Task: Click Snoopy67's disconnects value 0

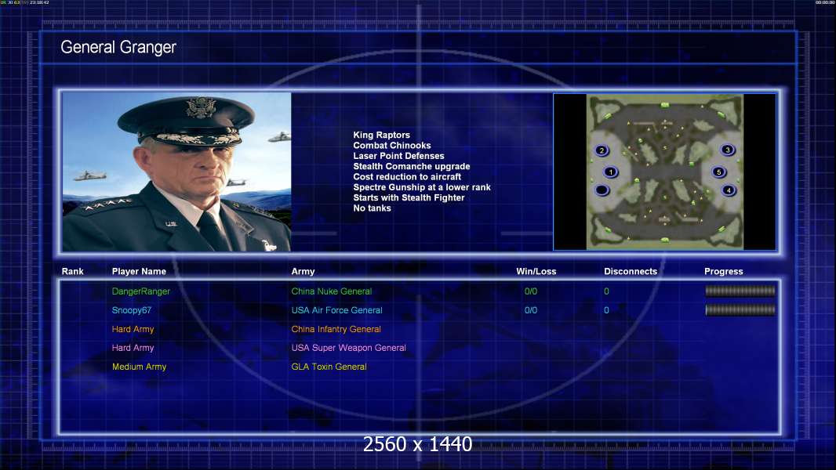Action: pyautogui.click(x=606, y=310)
